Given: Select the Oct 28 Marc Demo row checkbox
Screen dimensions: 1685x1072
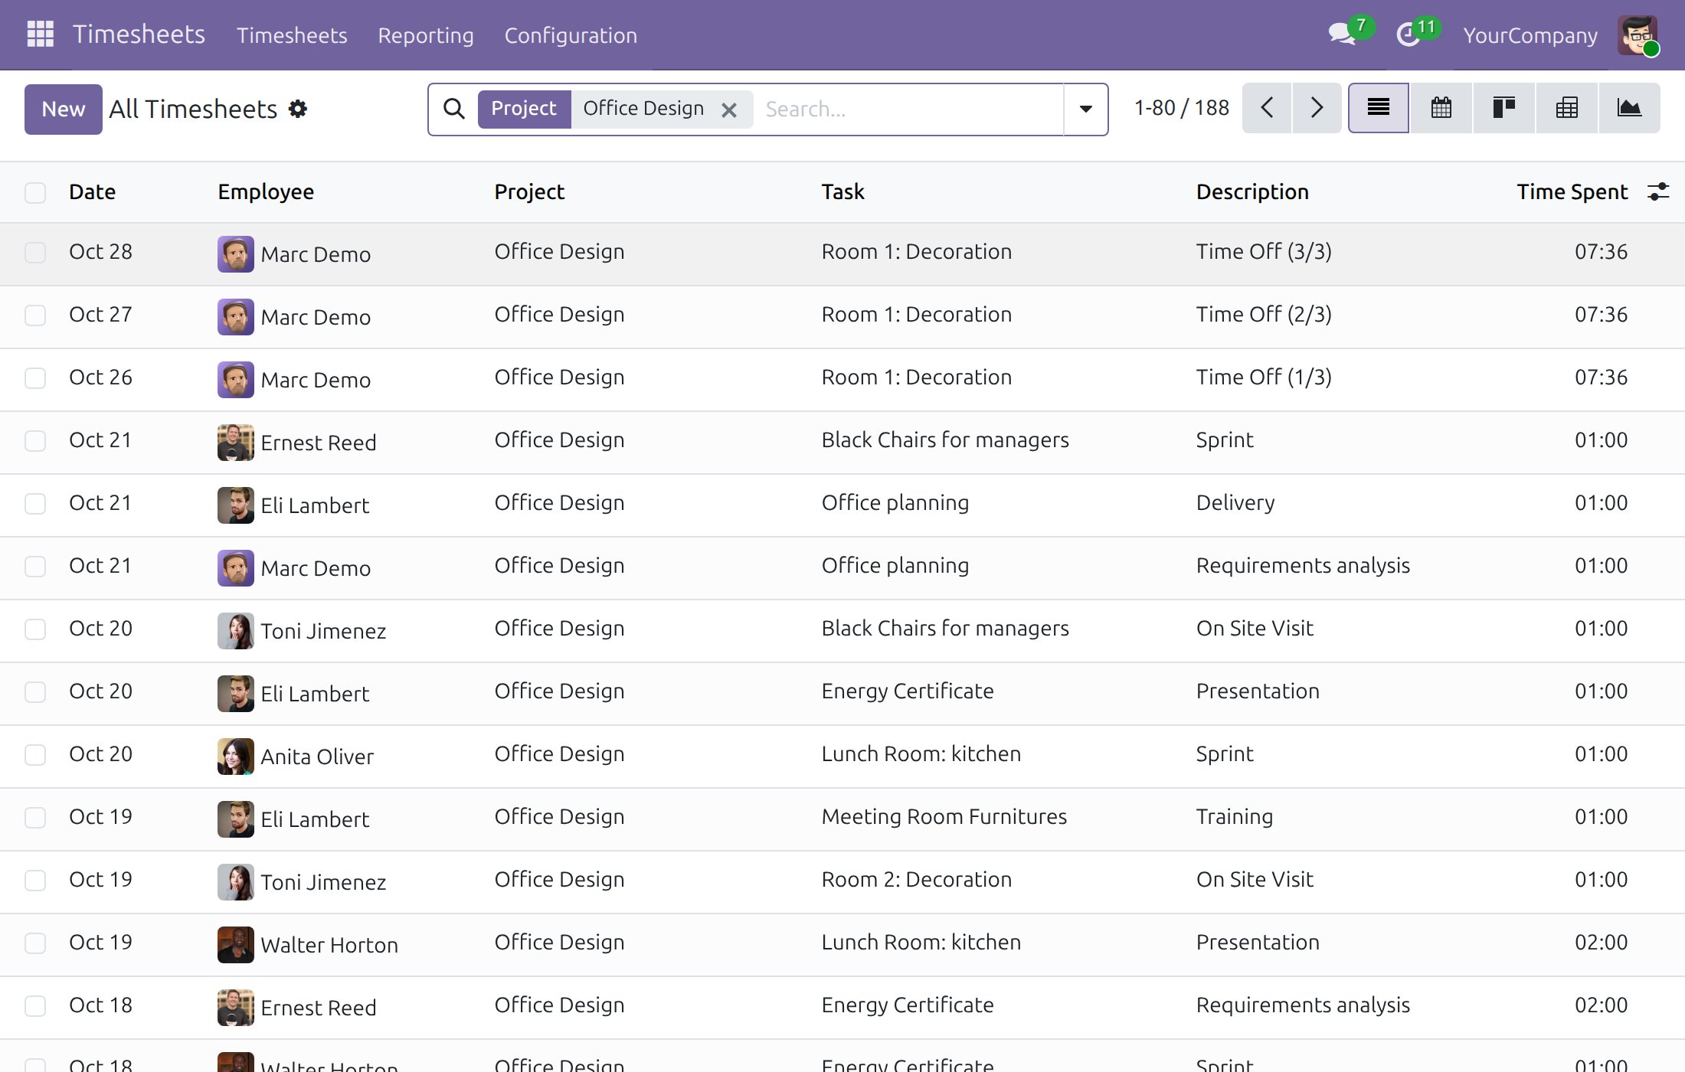Looking at the screenshot, I should coord(35,252).
